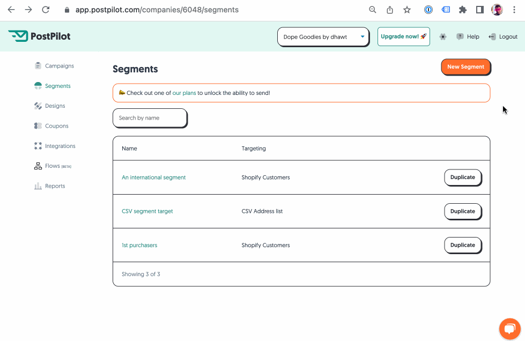Go to Campaigns in sidebar

point(54,66)
